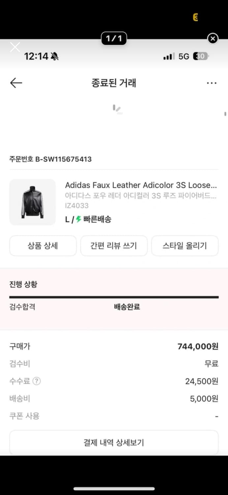
Task: Tap the Adidas Faux Leather product title
Action: click(141, 185)
